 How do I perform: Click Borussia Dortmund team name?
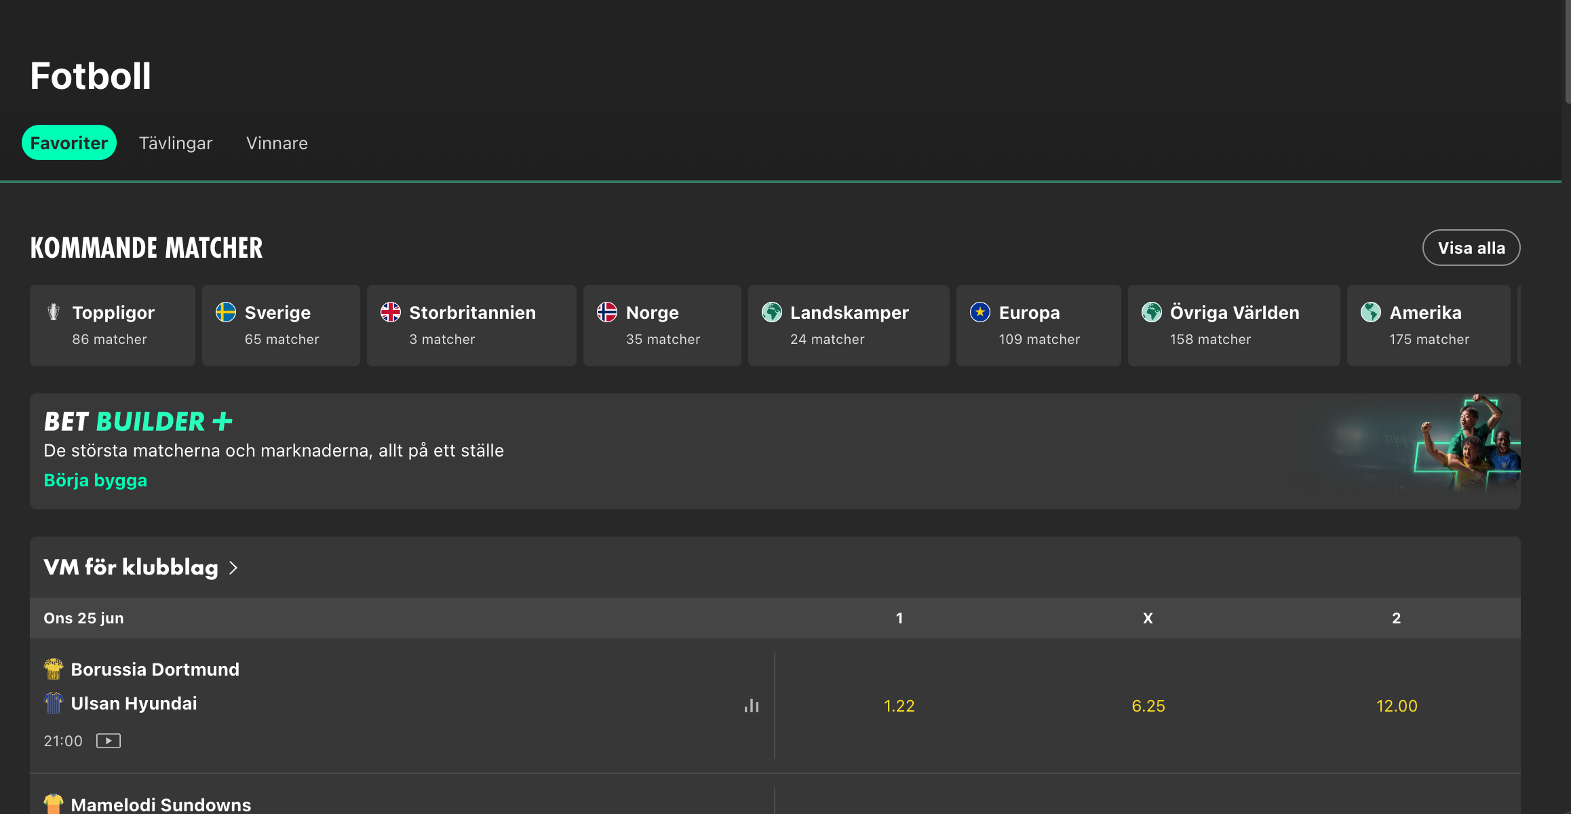coord(155,670)
